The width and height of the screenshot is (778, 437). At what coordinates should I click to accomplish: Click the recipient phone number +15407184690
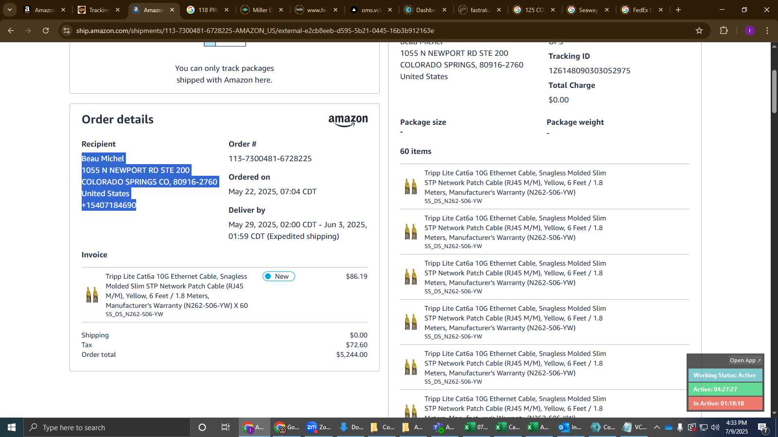[x=109, y=205]
